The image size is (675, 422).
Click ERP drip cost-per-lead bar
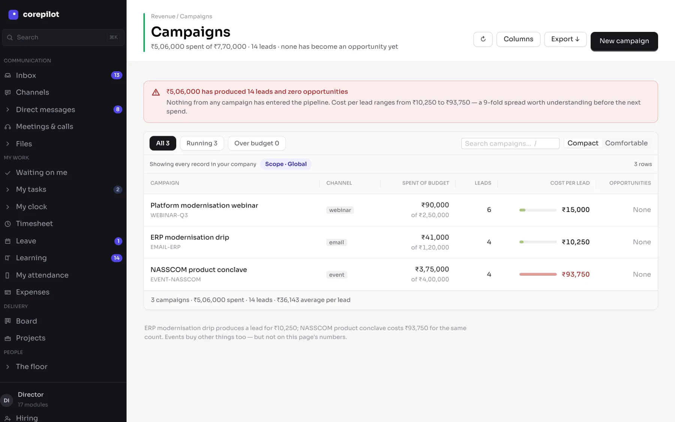point(538,242)
